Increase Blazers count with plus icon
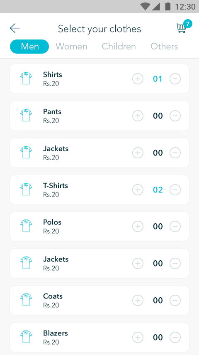Viewport: 199px width, 355px height. [138, 338]
